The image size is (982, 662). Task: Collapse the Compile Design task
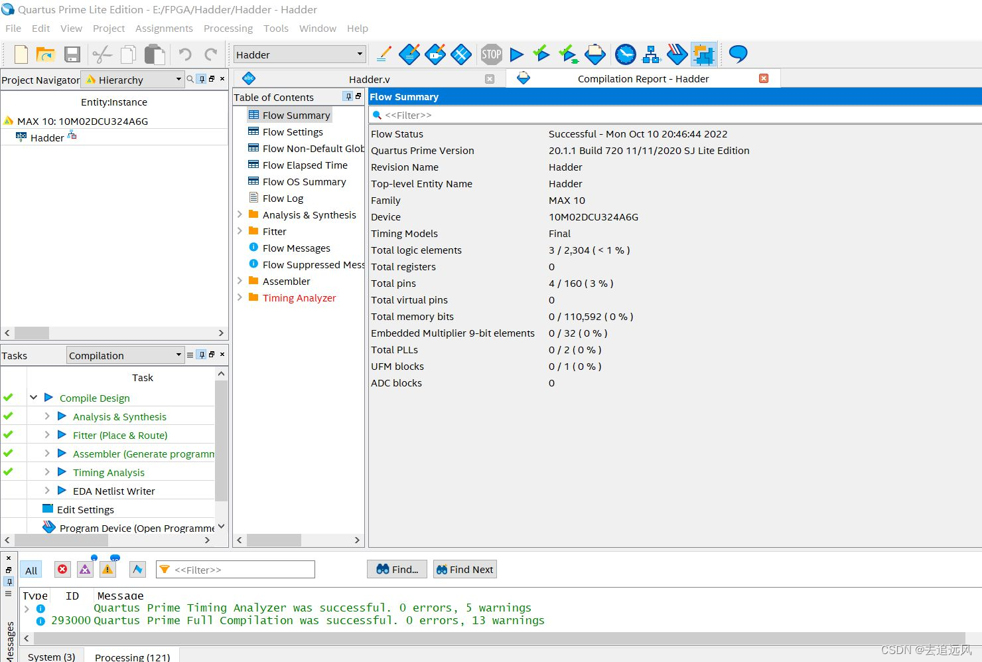[x=33, y=398]
